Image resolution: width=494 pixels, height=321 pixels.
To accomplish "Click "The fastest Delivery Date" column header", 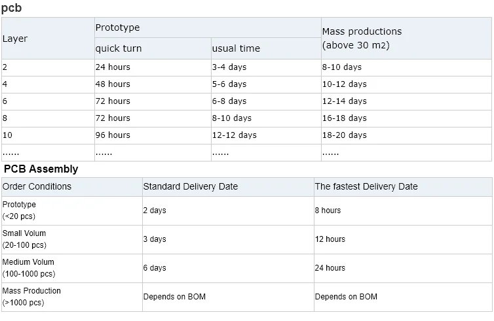I will [x=366, y=187].
